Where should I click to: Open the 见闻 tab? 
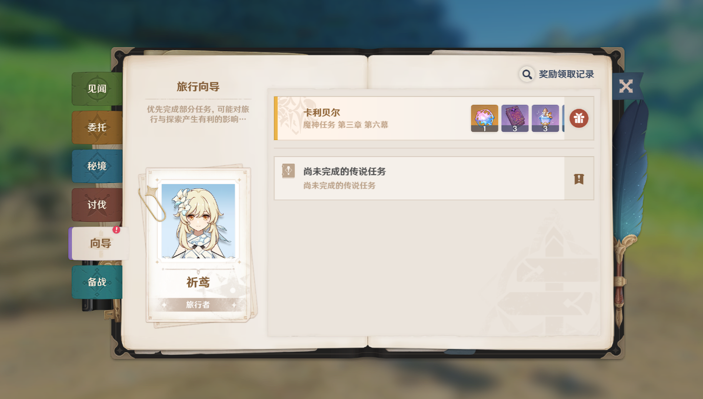pyautogui.click(x=97, y=89)
